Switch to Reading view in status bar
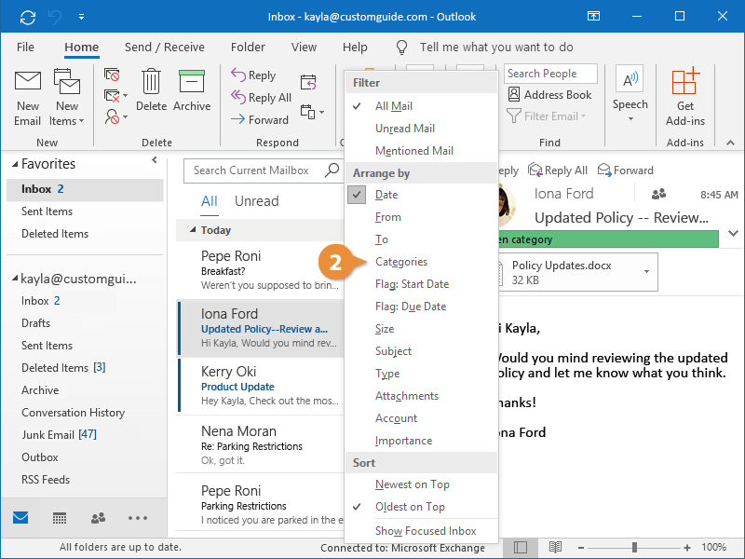 [555, 547]
